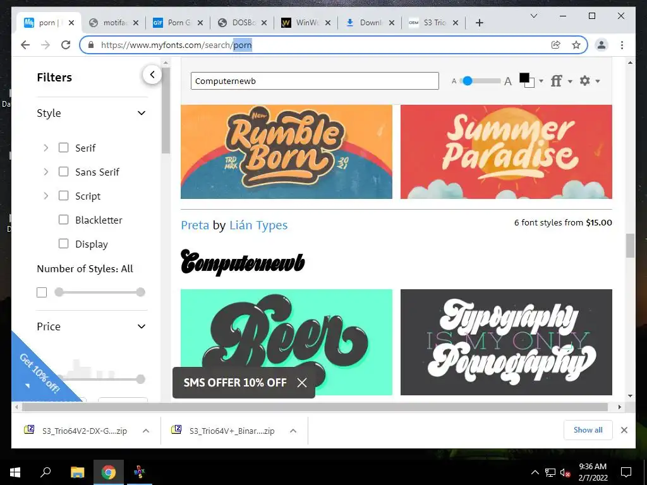Viewport: 647px width, 485px height.
Task: Dismiss the SMS OFFER 10% OFF banner
Action: coord(302,383)
